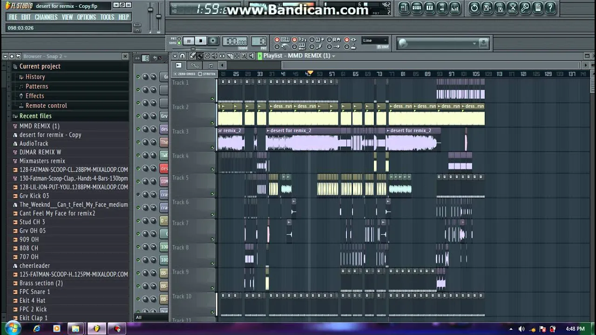The height and width of the screenshot is (335, 596).
Task: Select the slice tool in playlist toolbar
Action: [x=230, y=56]
